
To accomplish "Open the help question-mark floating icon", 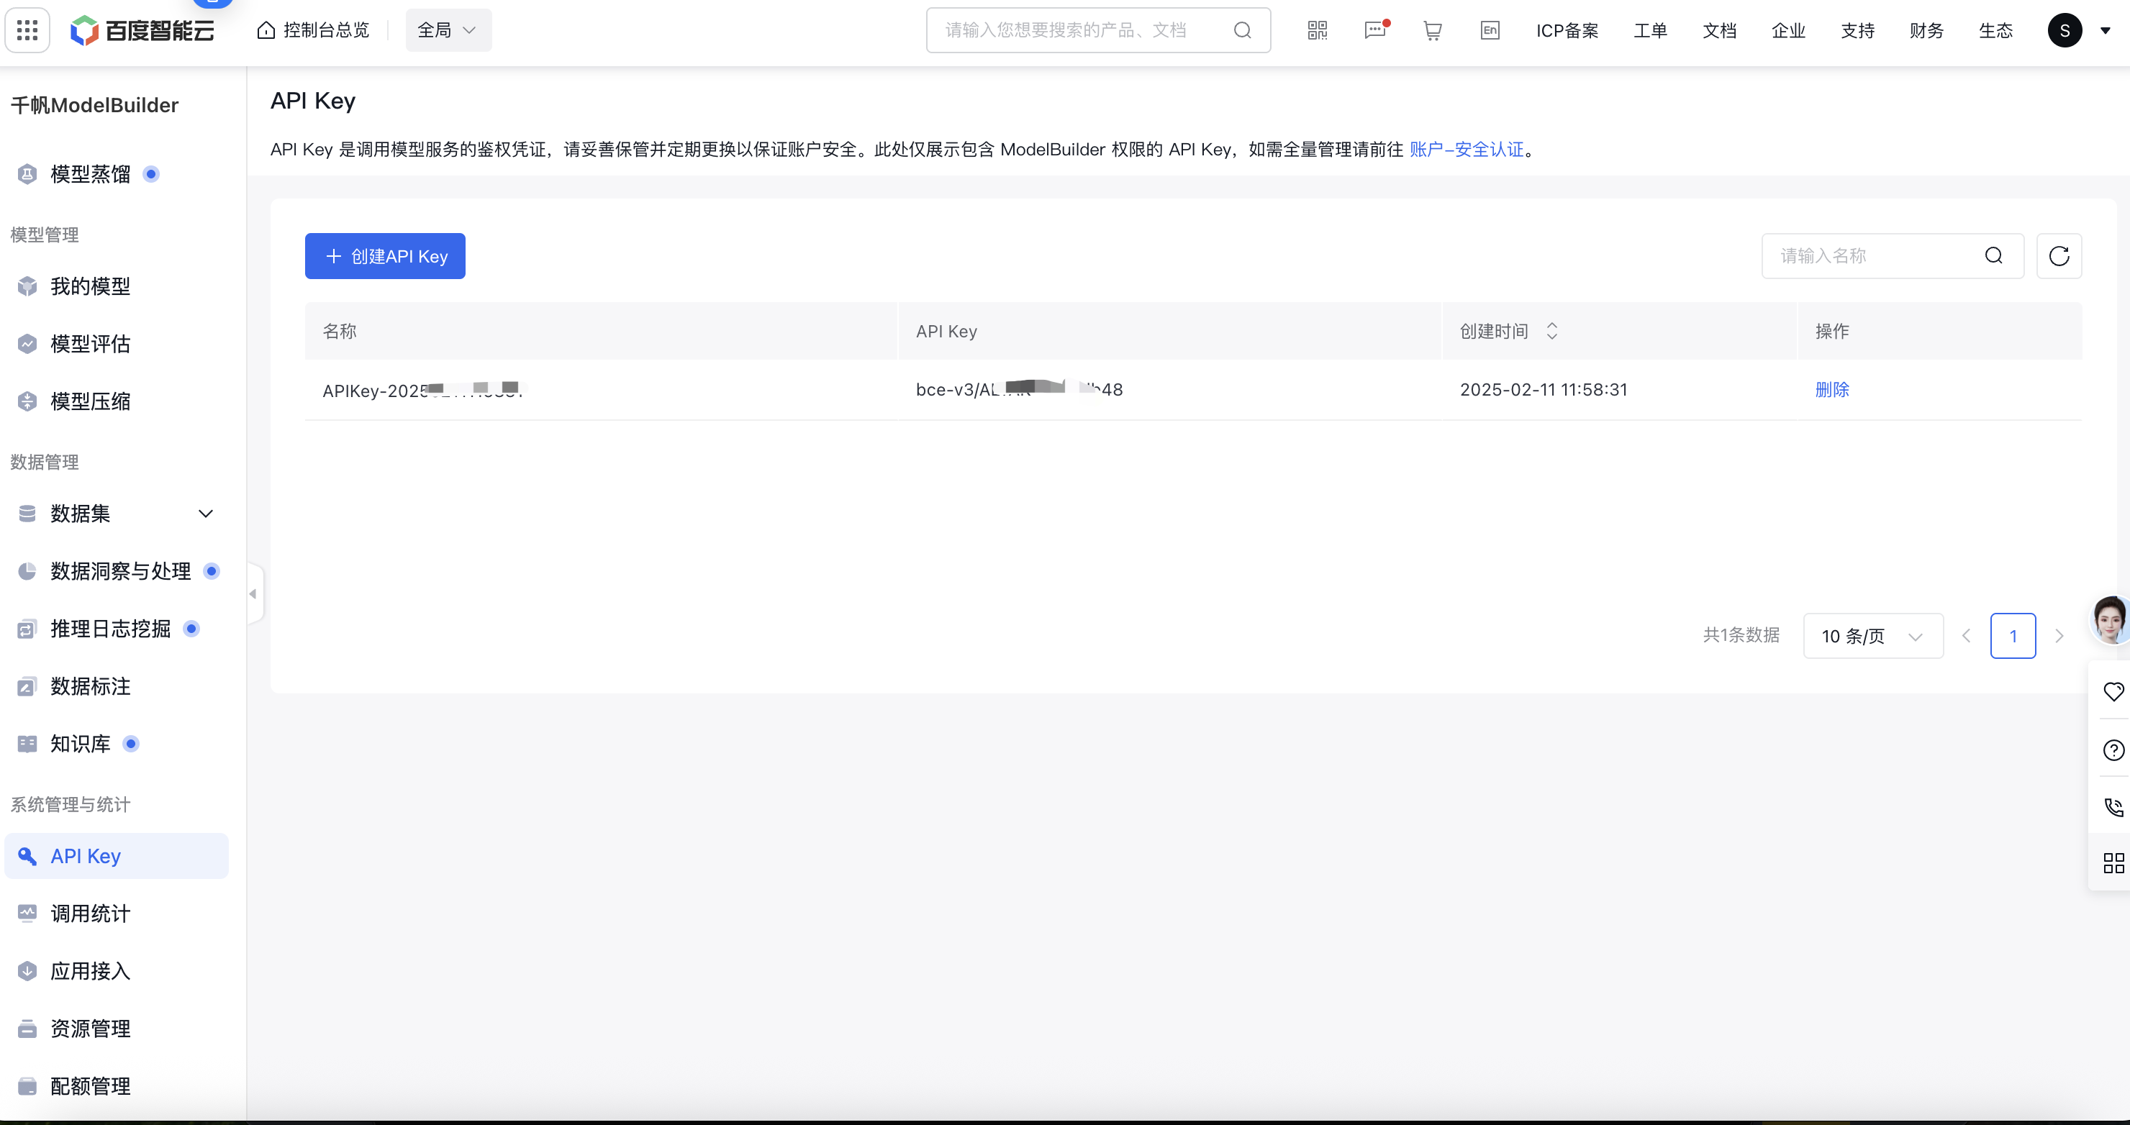I will point(2113,750).
